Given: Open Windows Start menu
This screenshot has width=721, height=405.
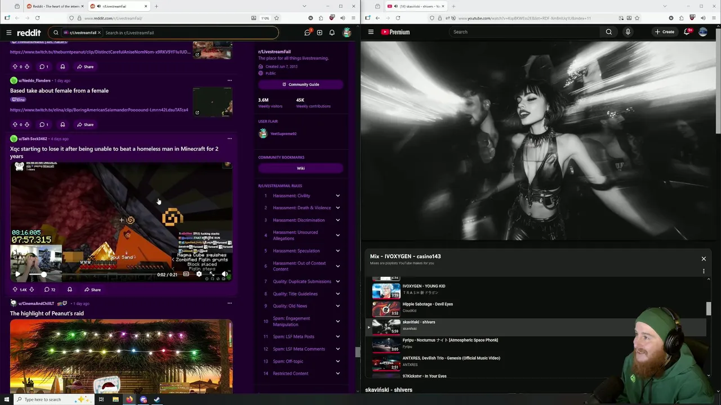Looking at the screenshot, I should point(8,399).
